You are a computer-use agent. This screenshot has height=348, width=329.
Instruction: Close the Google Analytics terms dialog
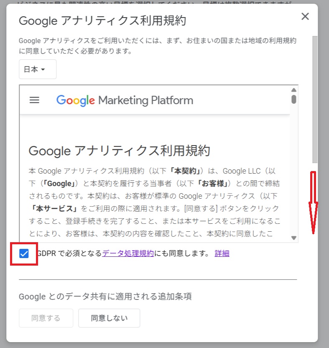(305, 17)
